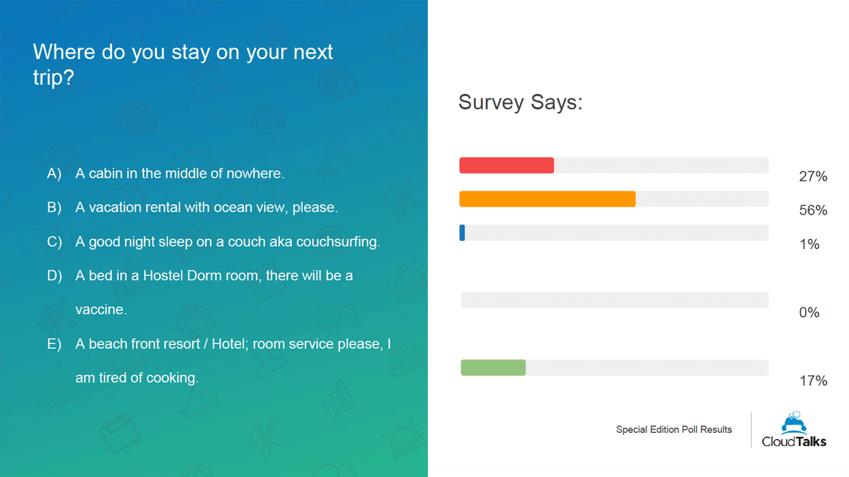Click the CloudTalks brand name text
This screenshot has width=849, height=477.
(x=794, y=441)
